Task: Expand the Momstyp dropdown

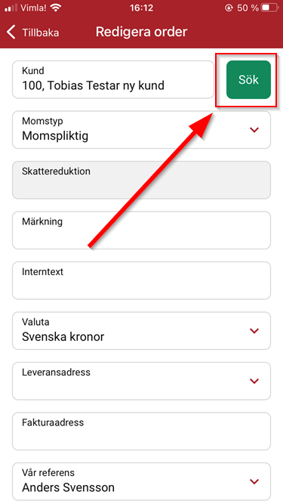Action: click(x=142, y=130)
